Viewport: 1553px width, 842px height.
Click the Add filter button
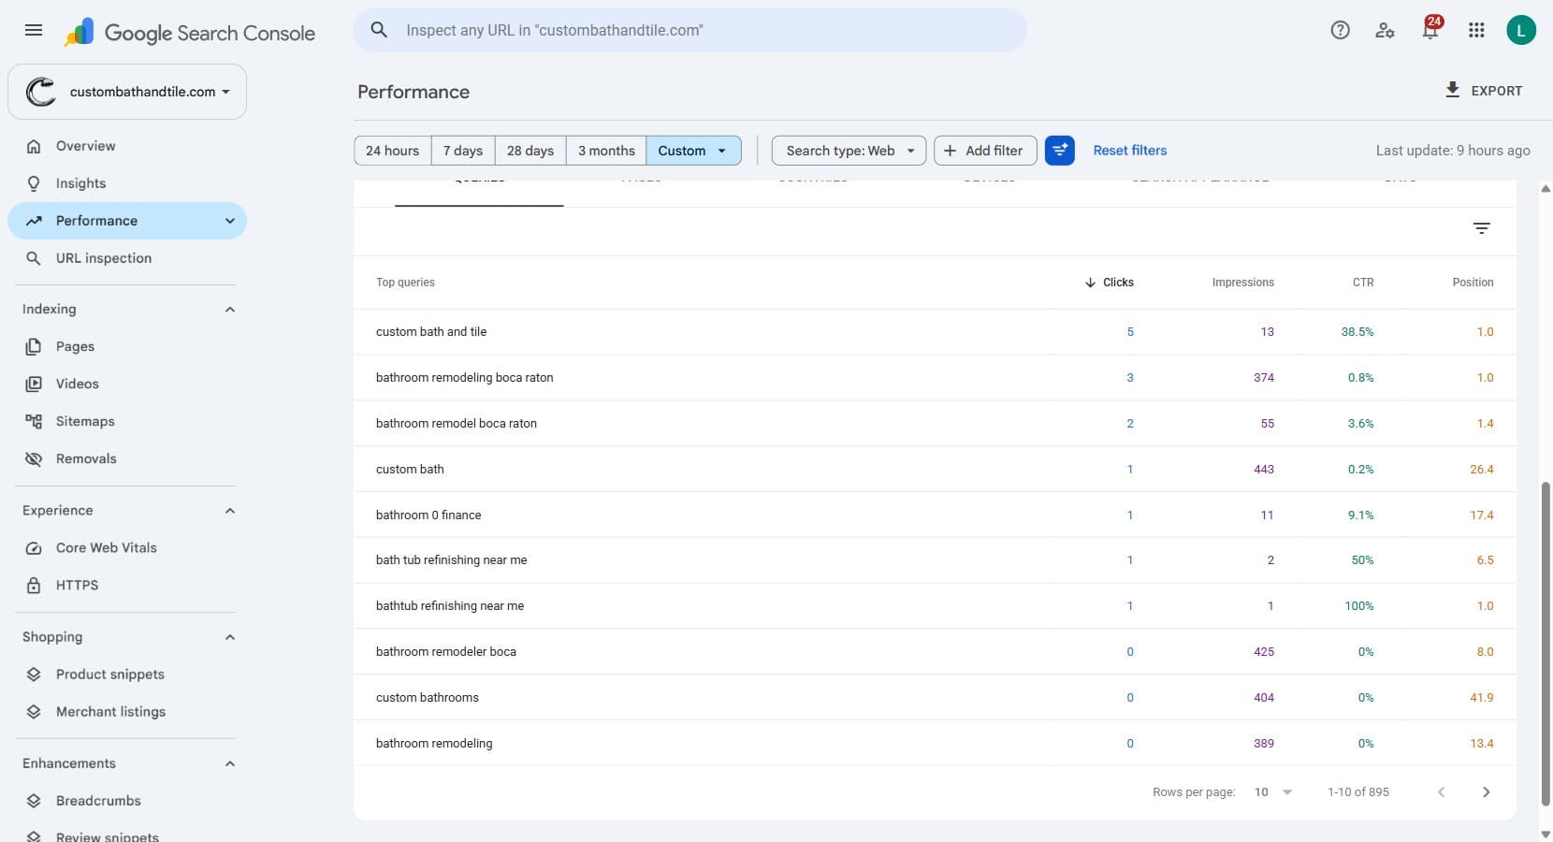pos(985,151)
